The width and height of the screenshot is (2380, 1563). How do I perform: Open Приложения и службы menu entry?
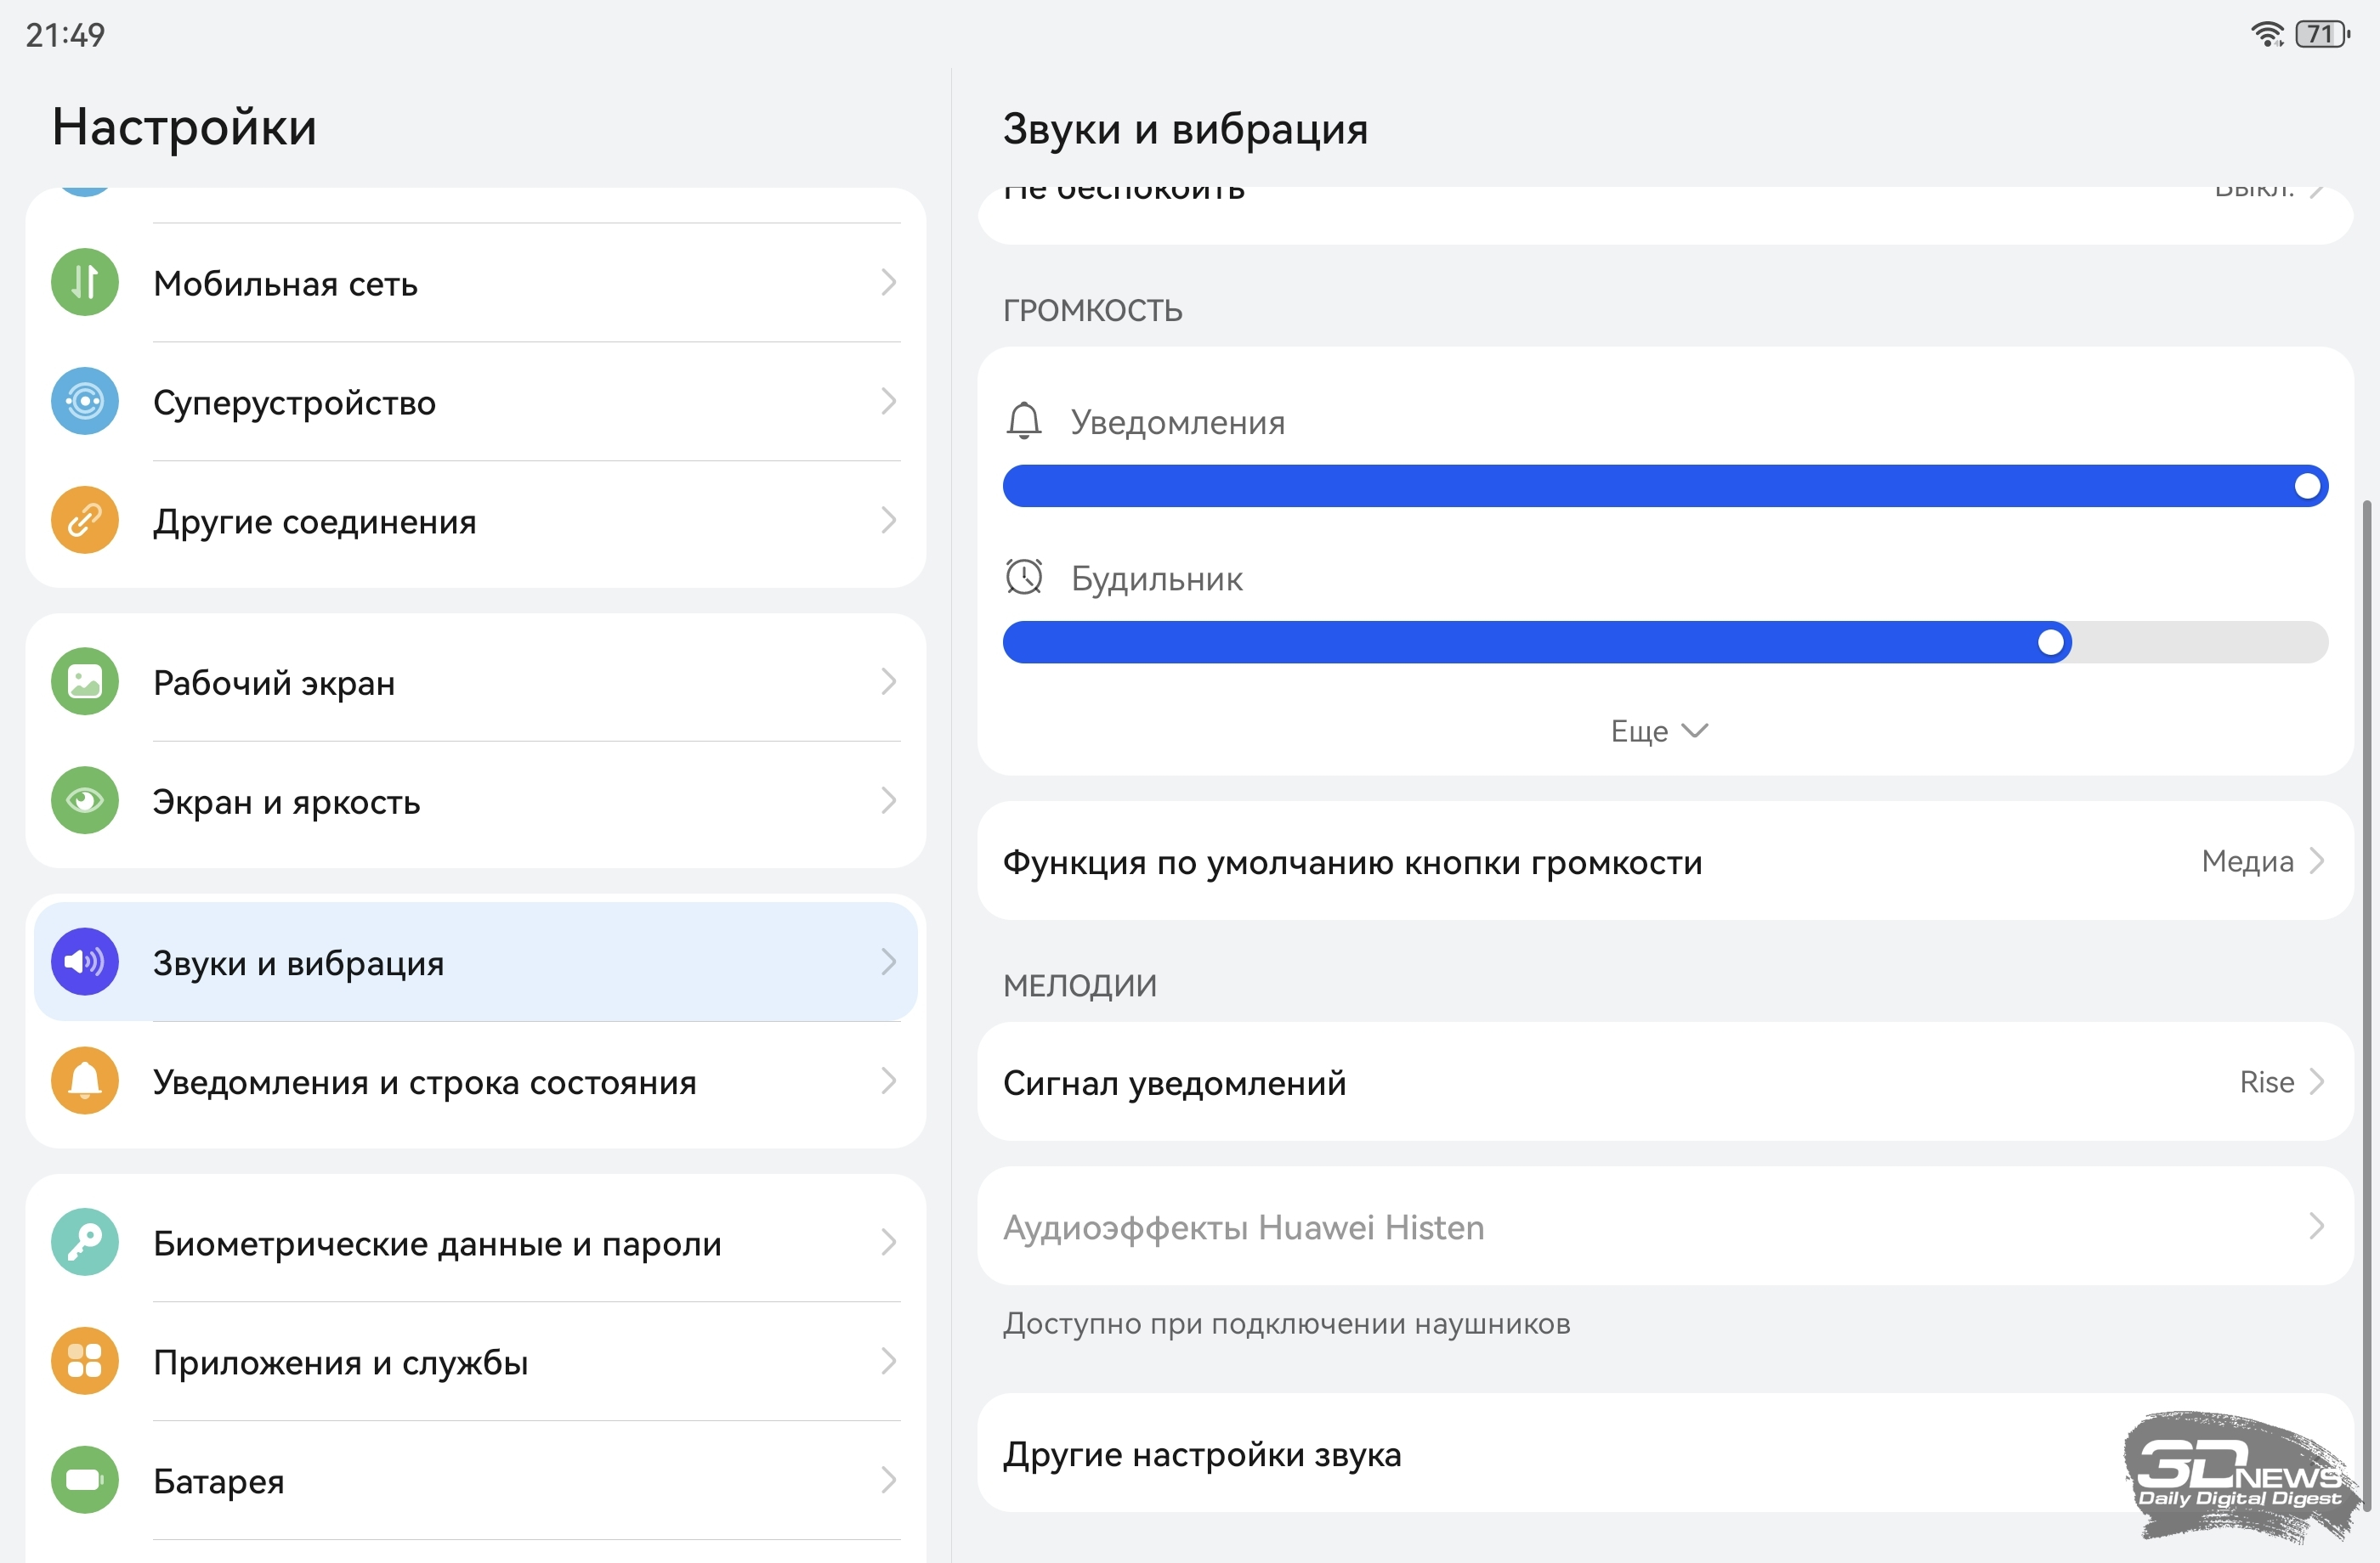pos(340,1363)
